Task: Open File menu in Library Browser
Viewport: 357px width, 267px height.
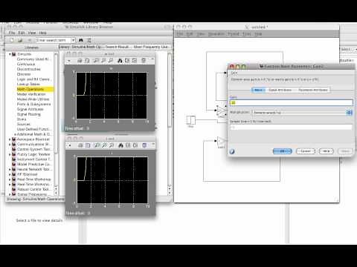Action: (x=12, y=33)
